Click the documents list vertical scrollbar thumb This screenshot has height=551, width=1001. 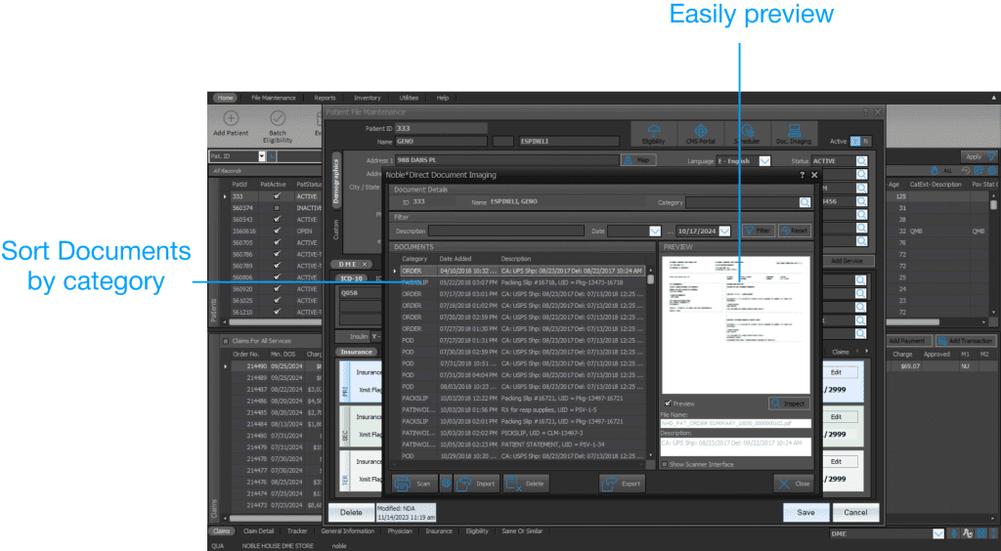coord(650,278)
